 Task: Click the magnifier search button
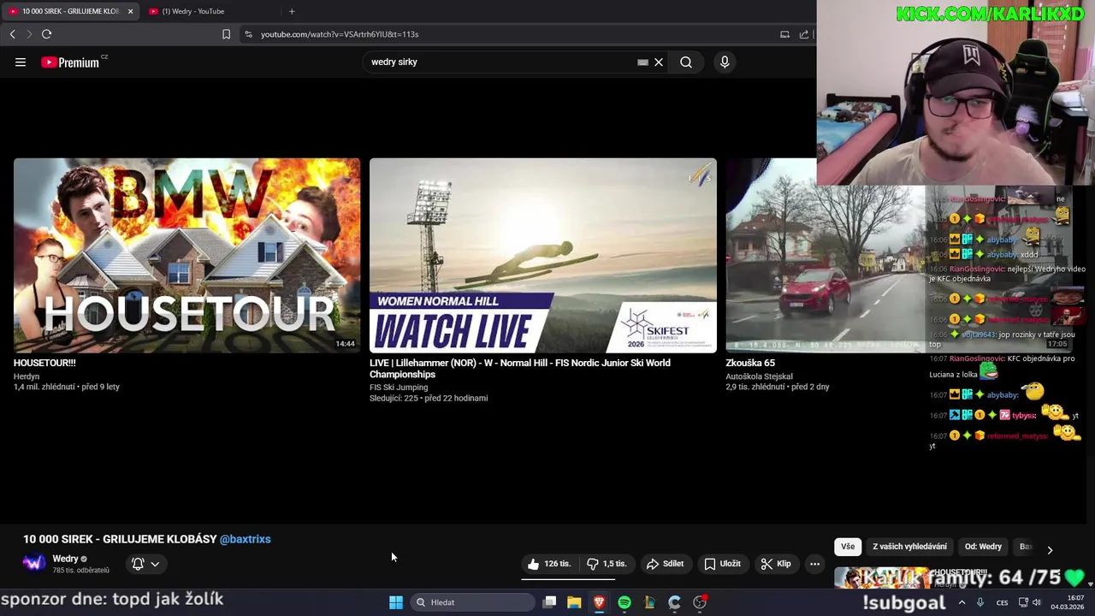click(x=686, y=62)
